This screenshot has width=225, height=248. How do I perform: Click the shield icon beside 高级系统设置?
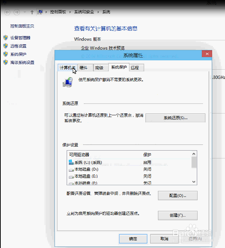tap(6, 62)
